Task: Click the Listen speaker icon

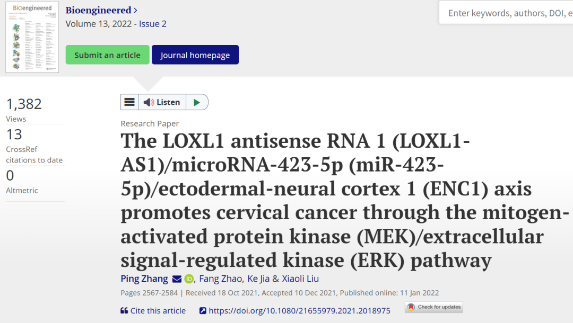Action: click(x=149, y=102)
